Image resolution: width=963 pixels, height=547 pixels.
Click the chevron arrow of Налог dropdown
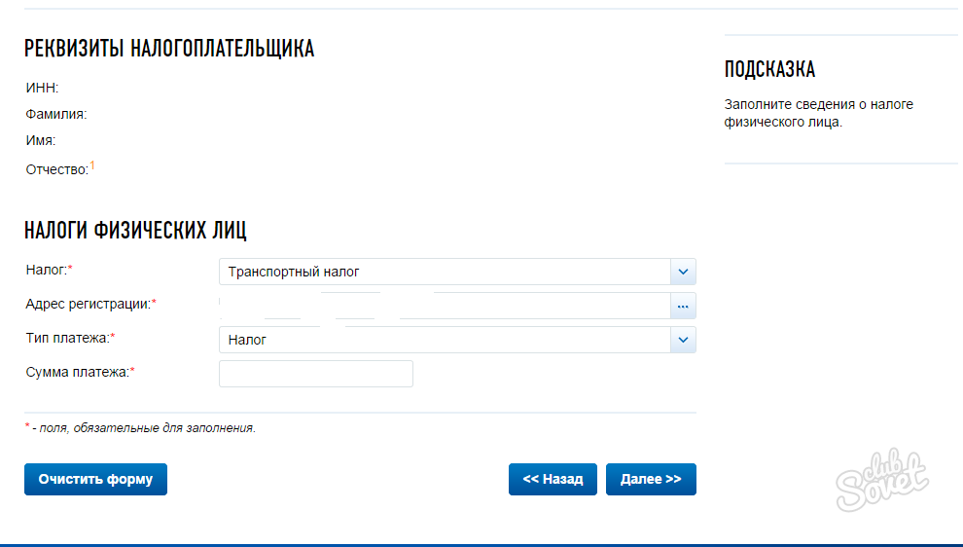coord(683,272)
